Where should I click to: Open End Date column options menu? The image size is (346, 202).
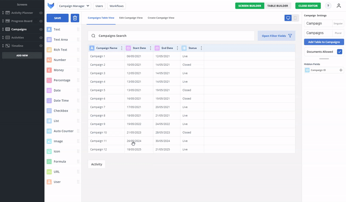coord(177,48)
